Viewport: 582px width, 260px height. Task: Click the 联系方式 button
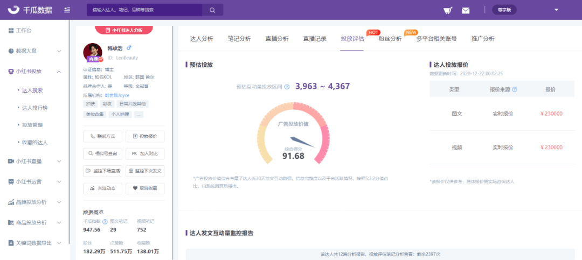103,137
